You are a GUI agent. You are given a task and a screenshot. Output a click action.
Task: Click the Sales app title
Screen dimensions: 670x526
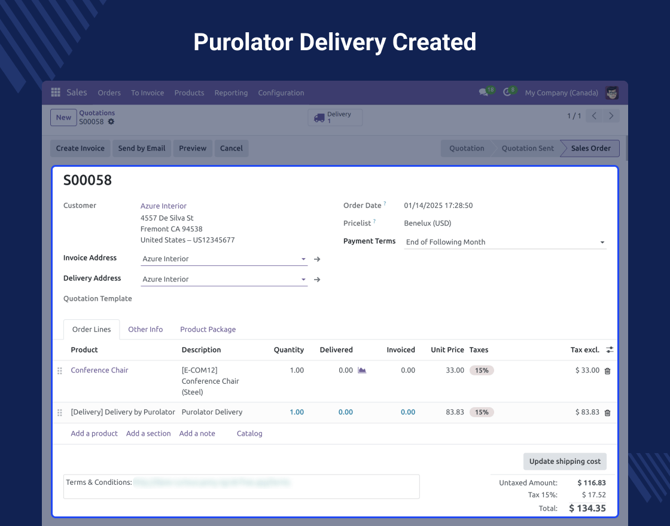77,92
